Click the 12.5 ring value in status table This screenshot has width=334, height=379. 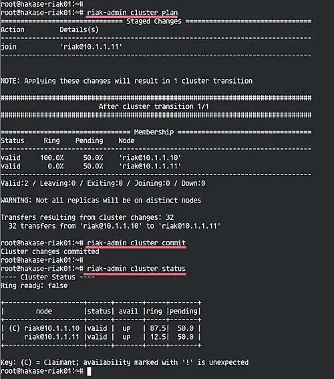pyautogui.click(x=158, y=337)
